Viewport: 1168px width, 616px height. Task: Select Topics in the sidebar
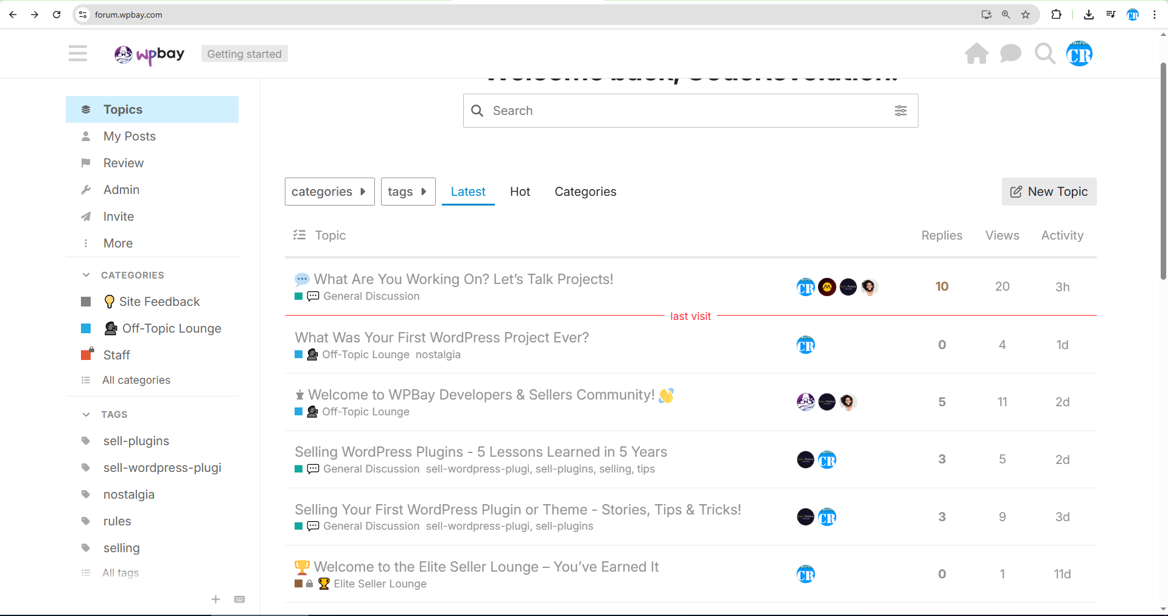click(x=152, y=109)
